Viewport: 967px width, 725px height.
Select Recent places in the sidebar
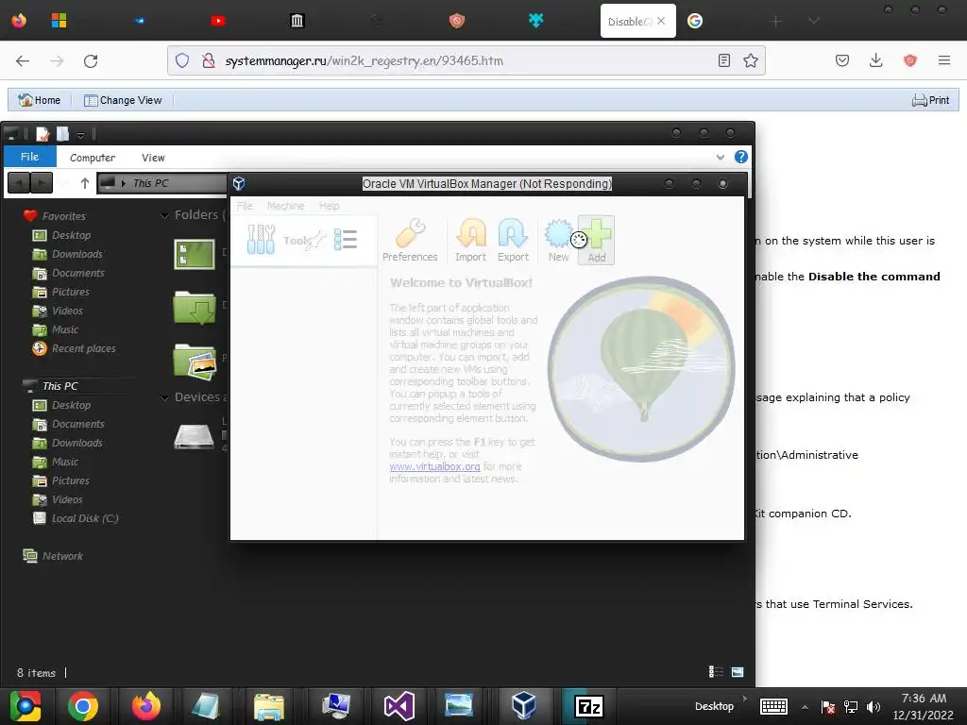coord(83,349)
